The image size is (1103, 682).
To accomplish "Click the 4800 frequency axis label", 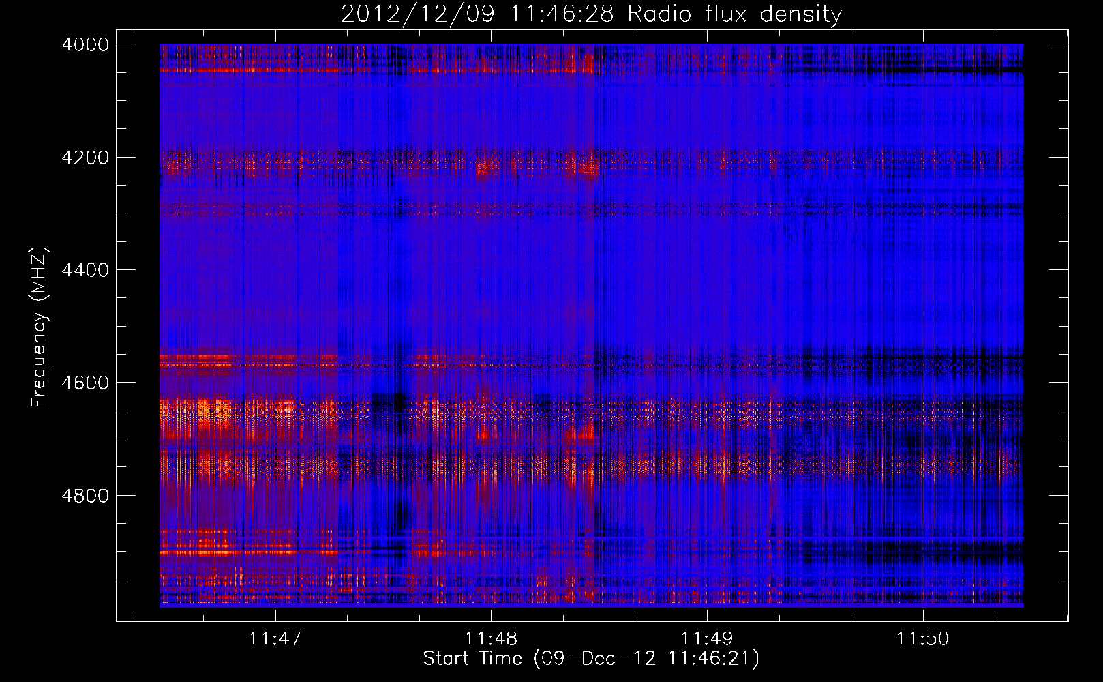I will pos(85,495).
